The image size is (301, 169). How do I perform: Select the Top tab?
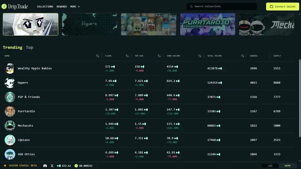[x=29, y=47]
